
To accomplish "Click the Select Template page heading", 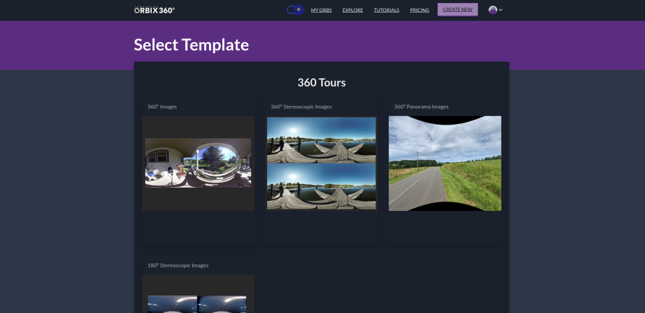I will tap(191, 45).
